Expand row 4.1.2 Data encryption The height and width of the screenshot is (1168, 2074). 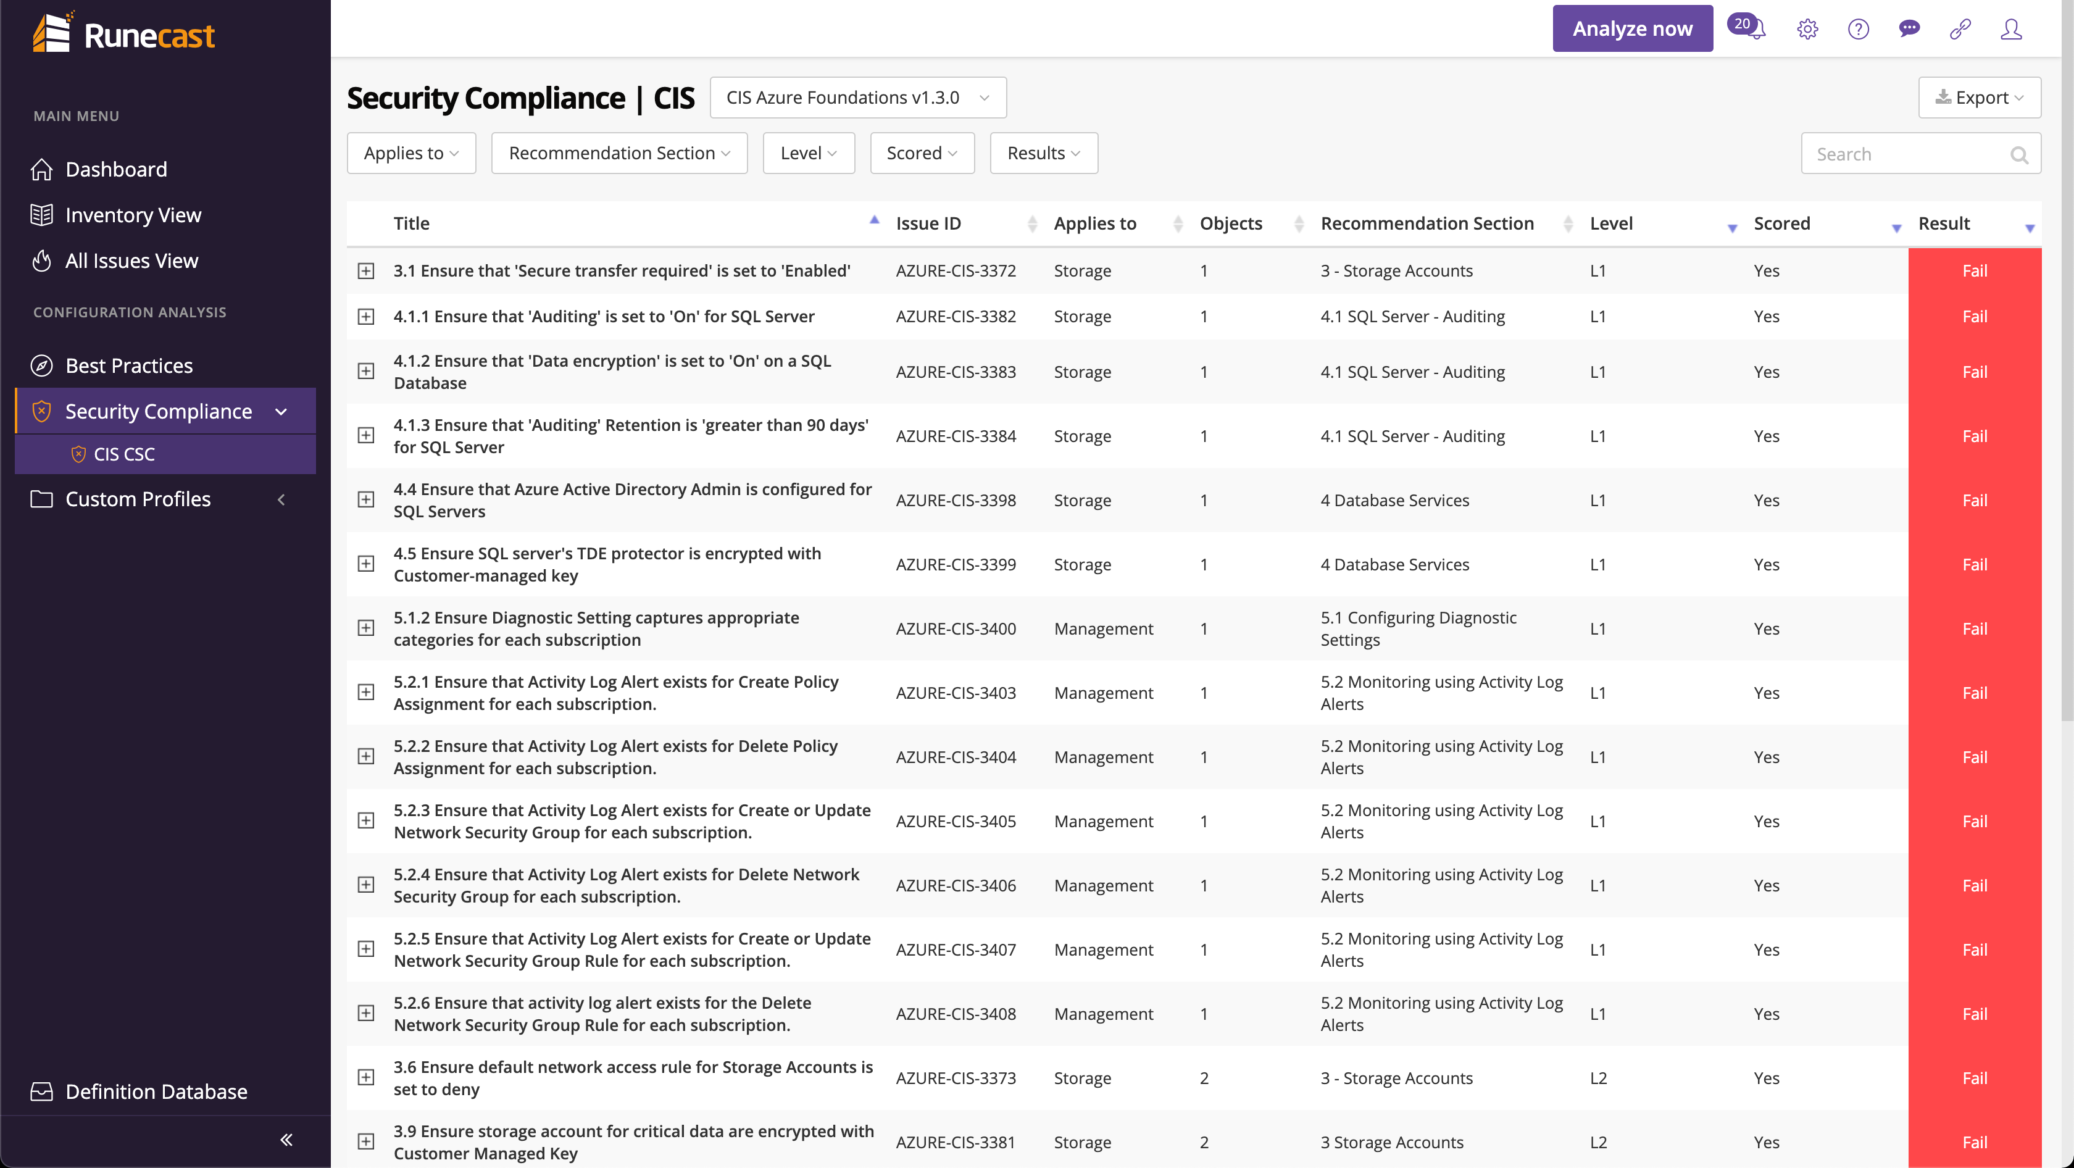click(366, 371)
